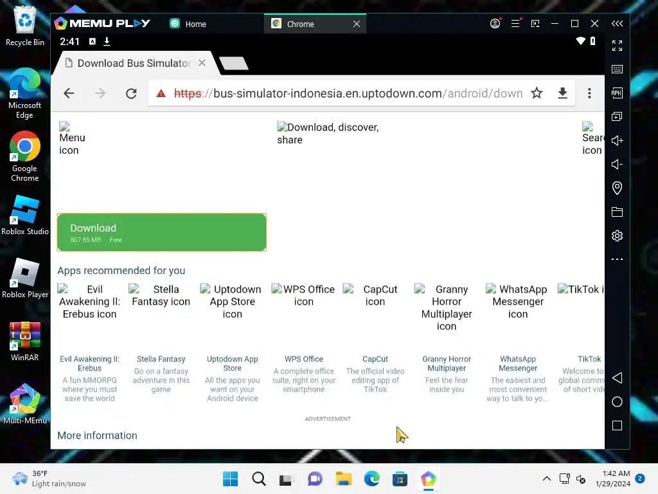Open Uptodown App Store app link
This screenshot has height=494, width=658.
(x=232, y=363)
